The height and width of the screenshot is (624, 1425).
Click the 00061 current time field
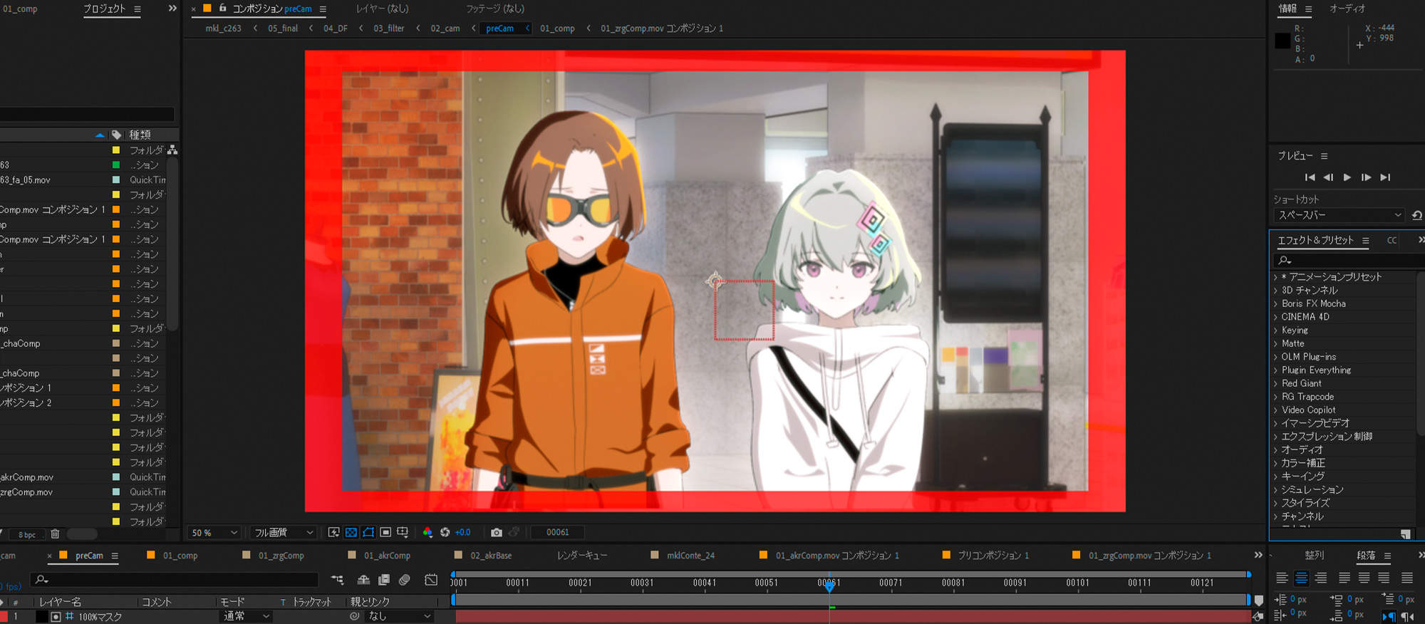click(x=558, y=532)
